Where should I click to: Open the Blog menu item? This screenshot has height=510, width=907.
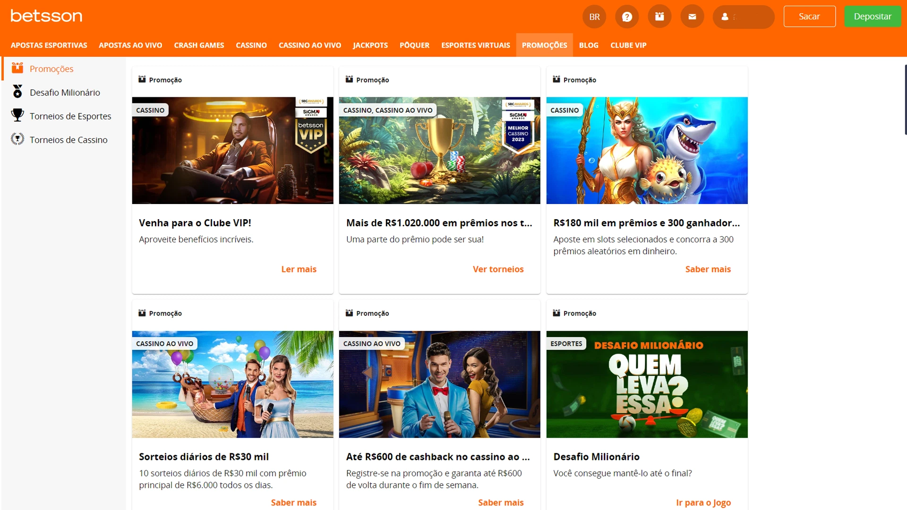click(x=589, y=45)
